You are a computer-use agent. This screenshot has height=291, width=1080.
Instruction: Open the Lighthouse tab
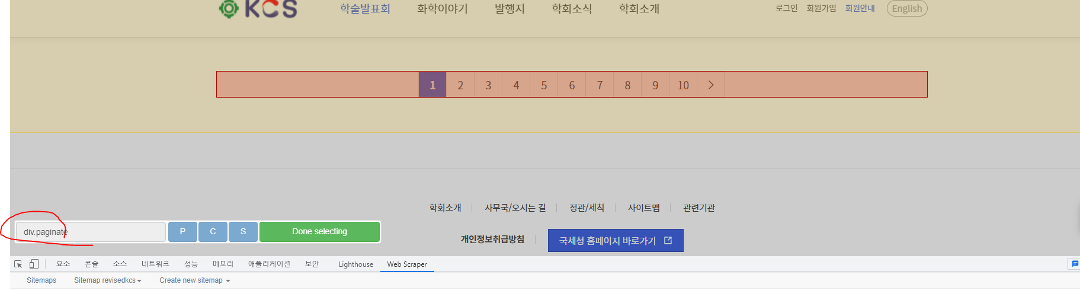point(355,264)
